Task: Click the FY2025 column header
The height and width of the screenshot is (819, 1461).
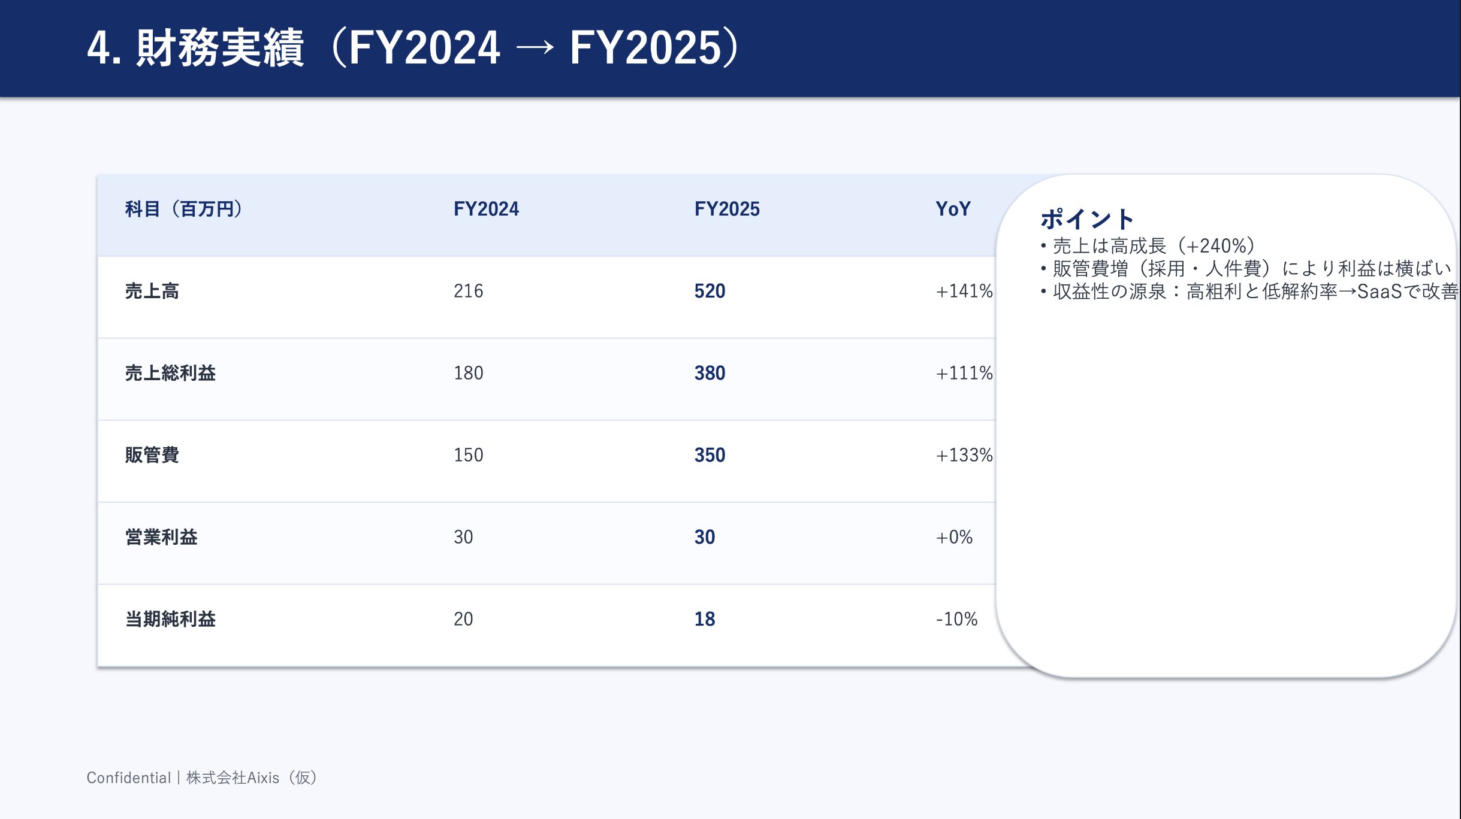Action: pos(727,209)
